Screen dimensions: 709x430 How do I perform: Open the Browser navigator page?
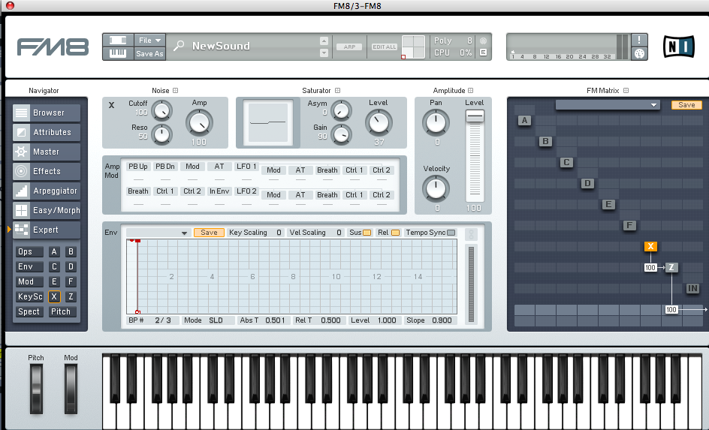[47, 113]
